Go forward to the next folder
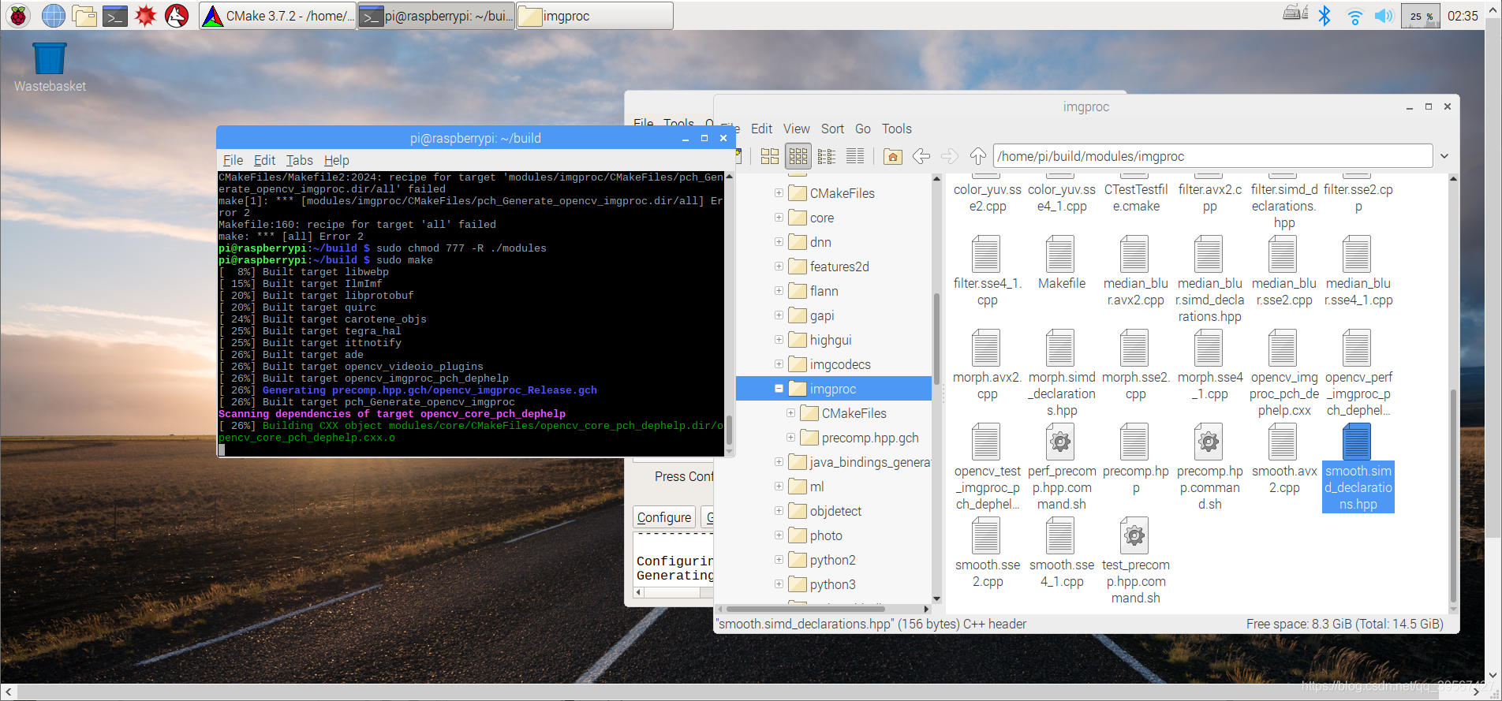Viewport: 1502px width, 701px height. (950, 156)
